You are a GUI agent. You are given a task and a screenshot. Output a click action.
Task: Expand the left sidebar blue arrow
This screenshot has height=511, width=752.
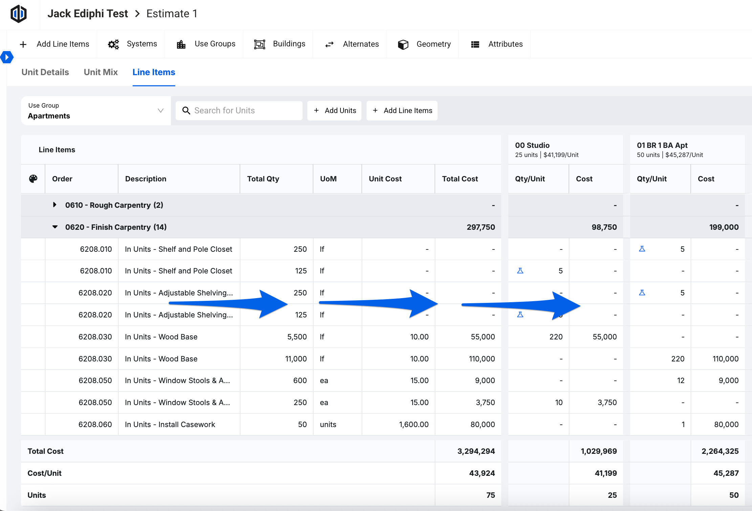pos(7,57)
